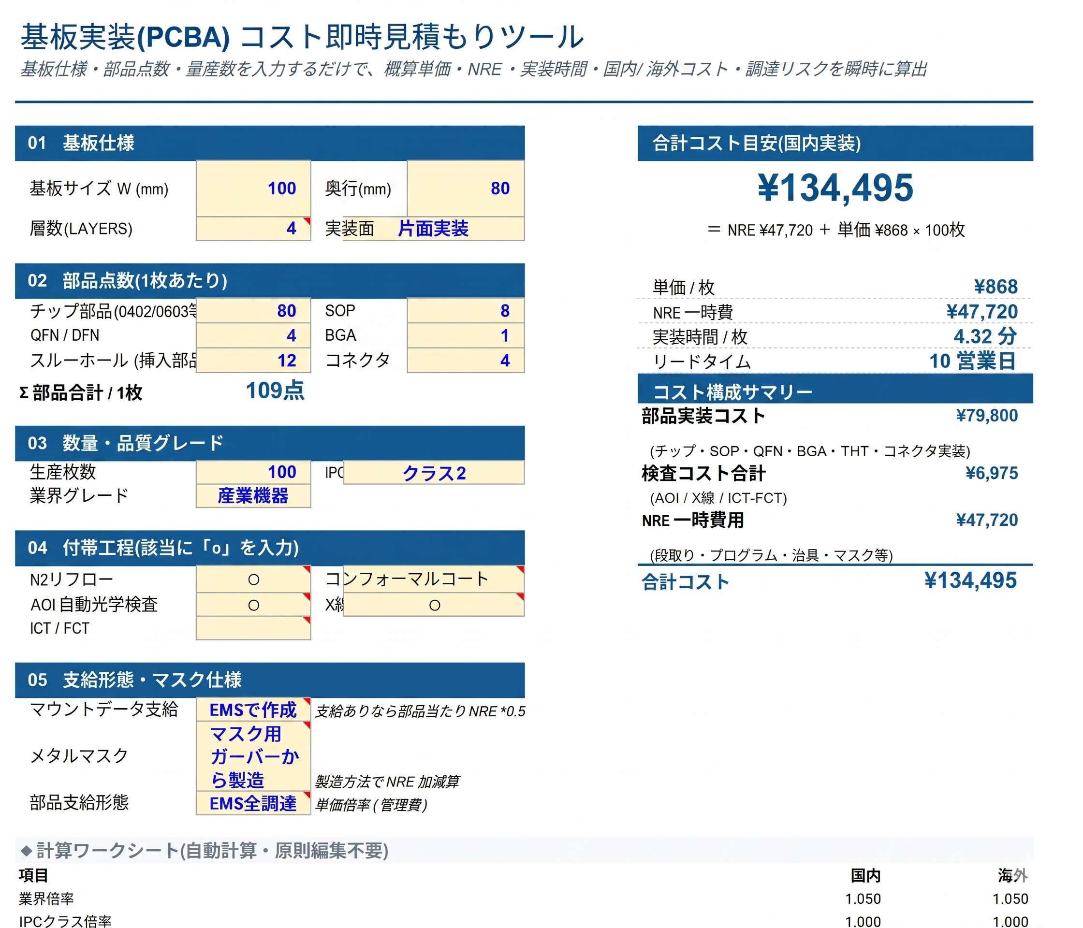Open the 業界グレード dropdown showing 産業機器

[253, 496]
